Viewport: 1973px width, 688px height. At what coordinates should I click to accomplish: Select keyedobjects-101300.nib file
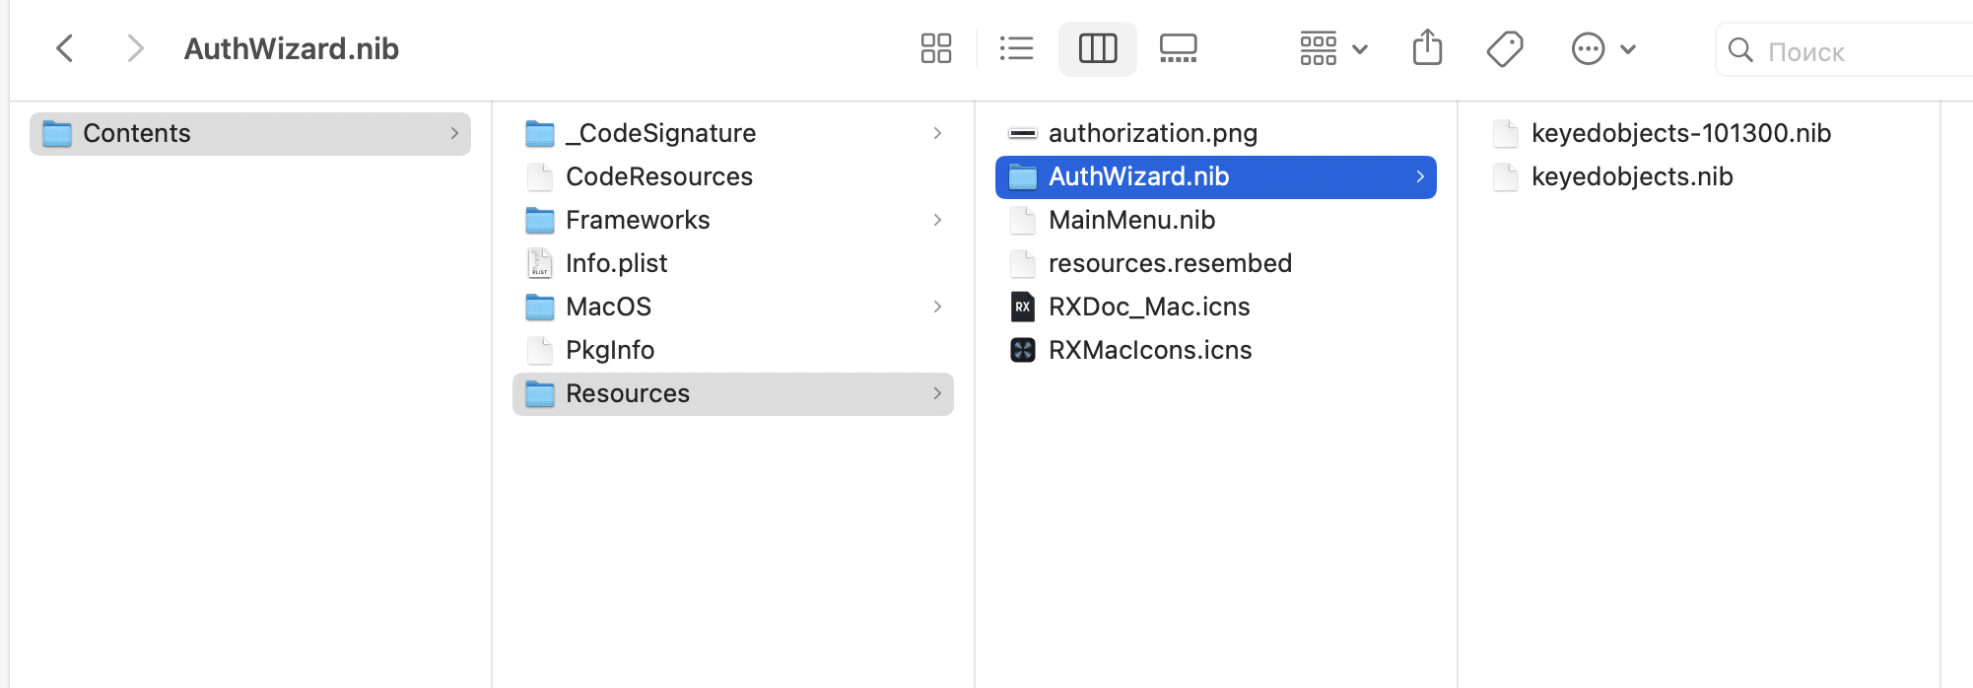pos(1680,133)
